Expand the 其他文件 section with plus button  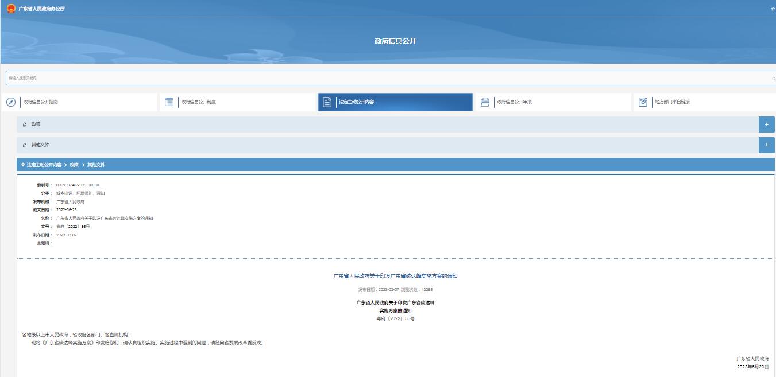tap(766, 145)
